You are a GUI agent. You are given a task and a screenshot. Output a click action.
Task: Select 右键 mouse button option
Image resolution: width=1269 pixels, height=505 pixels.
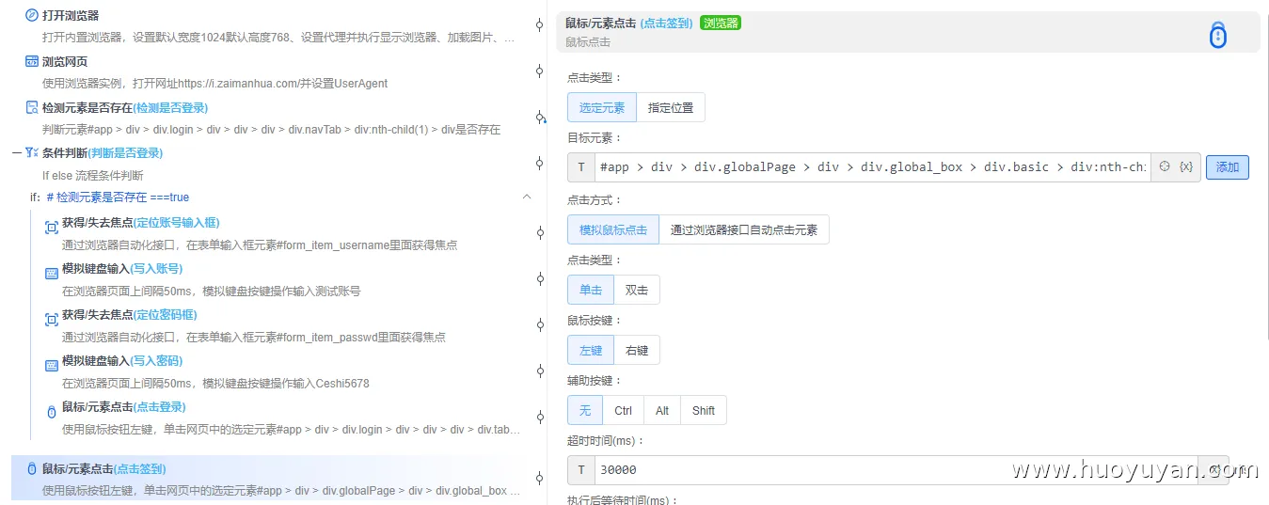tap(637, 350)
